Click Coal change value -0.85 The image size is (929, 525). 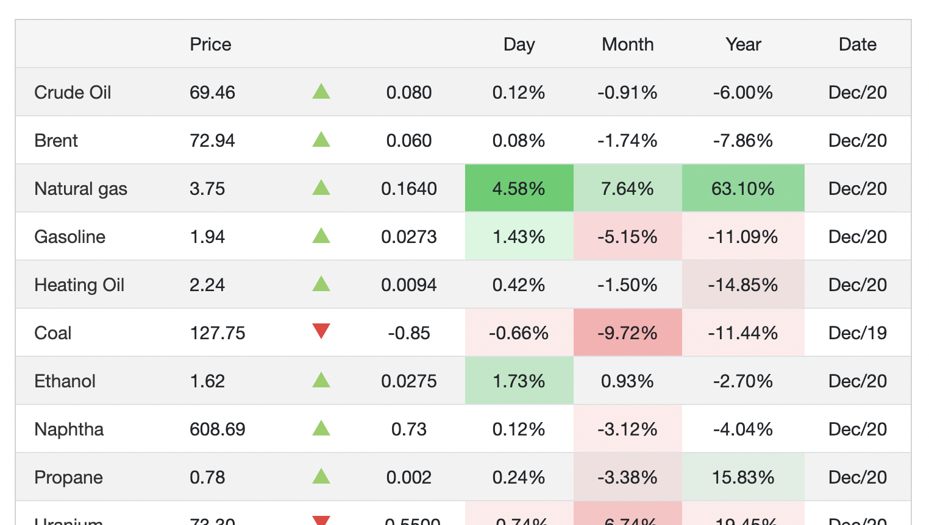(x=409, y=333)
